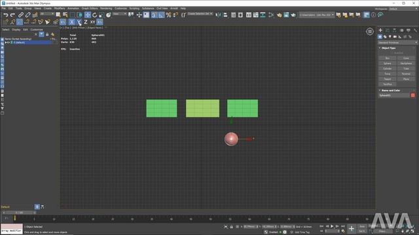Open the Modify tab in command panel
This screenshot has width=419, height=235.
[x=388, y=31]
